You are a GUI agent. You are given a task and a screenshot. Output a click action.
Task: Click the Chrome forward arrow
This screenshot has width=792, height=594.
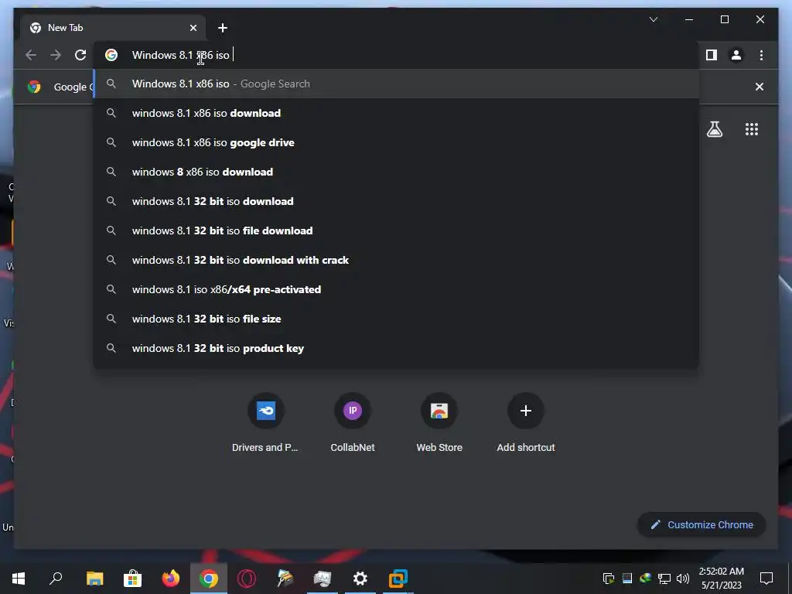pos(56,55)
